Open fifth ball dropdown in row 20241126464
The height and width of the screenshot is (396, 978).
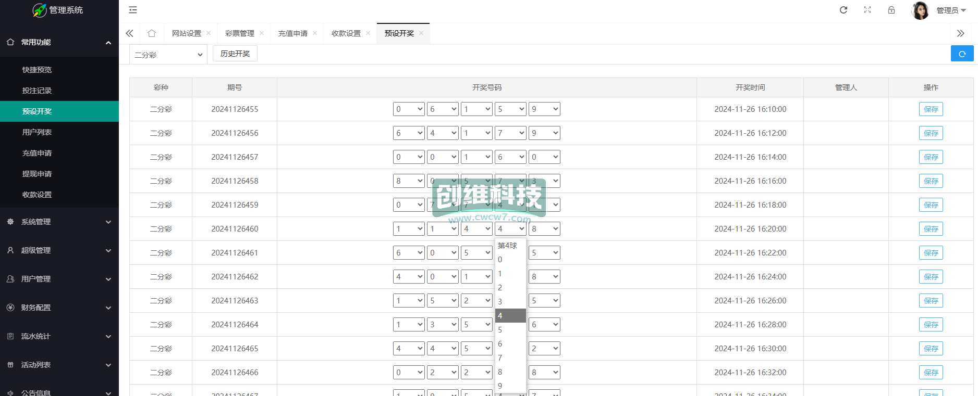coord(544,325)
